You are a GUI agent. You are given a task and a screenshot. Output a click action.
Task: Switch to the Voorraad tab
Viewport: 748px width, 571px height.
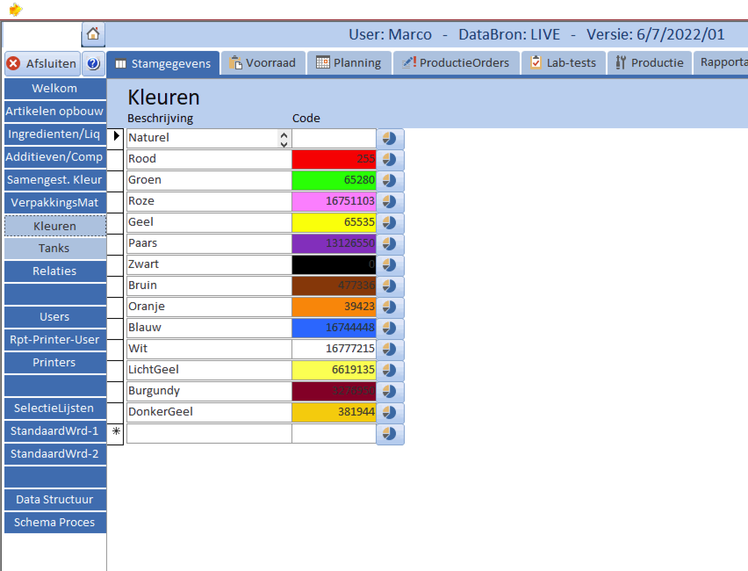tap(263, 63)
